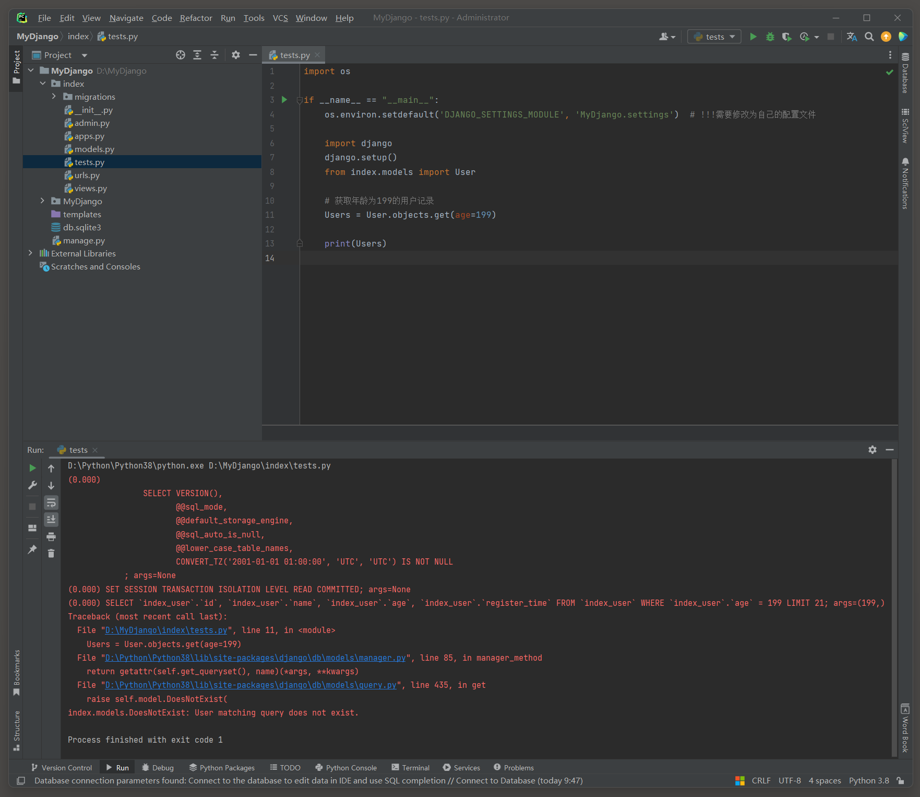The image size is (920, 797).
Task: Click the orange IDE update icon
Action: [886, 37]
